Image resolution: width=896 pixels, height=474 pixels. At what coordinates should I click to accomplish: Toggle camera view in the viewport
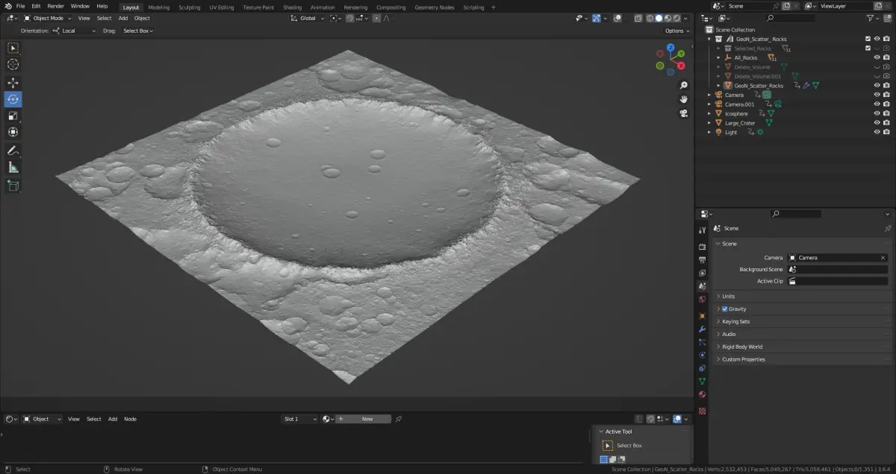[x=683, y=113]
